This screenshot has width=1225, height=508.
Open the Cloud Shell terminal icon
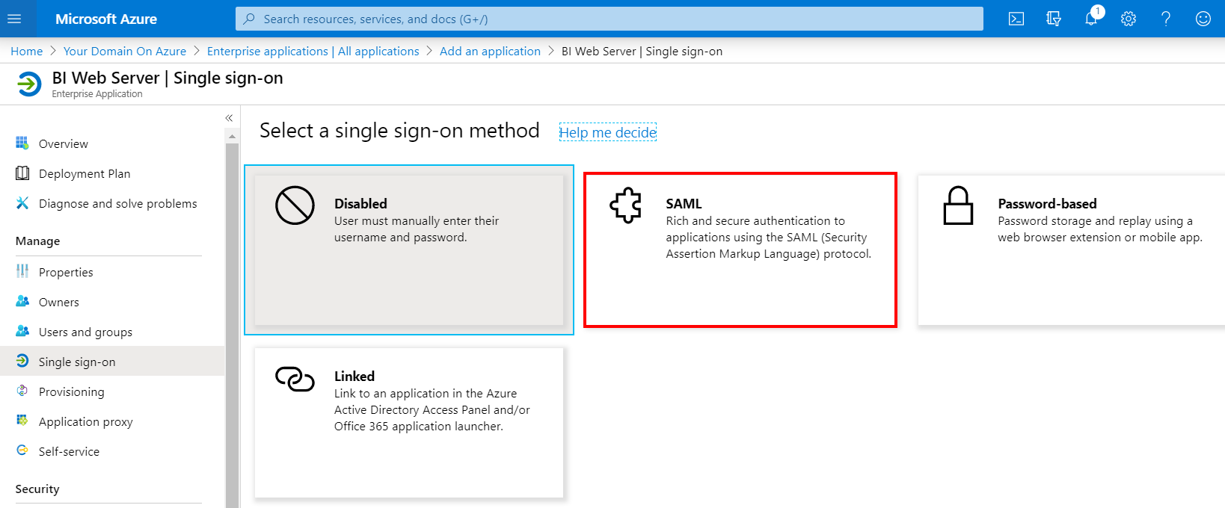click(x=1016, y=19)
